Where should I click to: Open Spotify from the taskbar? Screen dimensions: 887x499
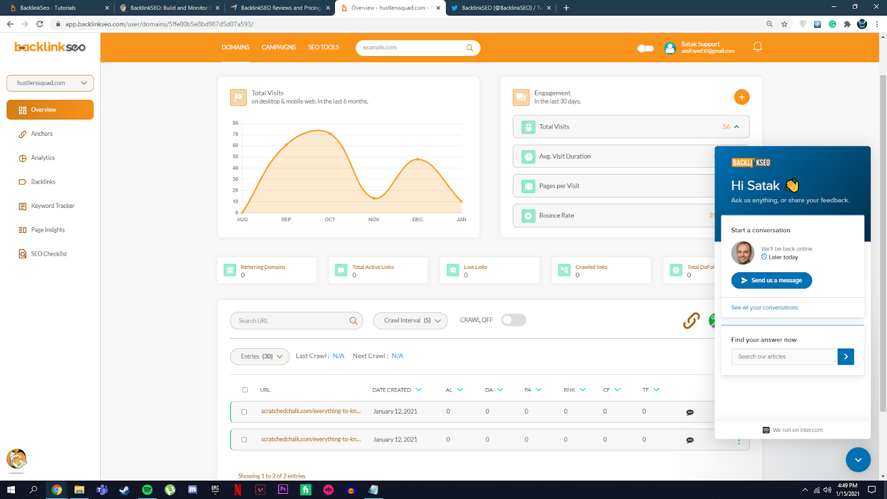tap(147, 490)
